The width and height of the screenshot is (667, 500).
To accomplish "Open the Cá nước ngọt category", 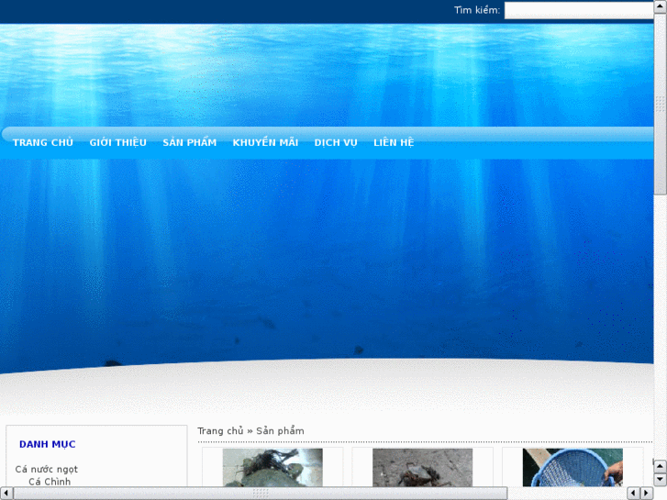I will point(47,470).
